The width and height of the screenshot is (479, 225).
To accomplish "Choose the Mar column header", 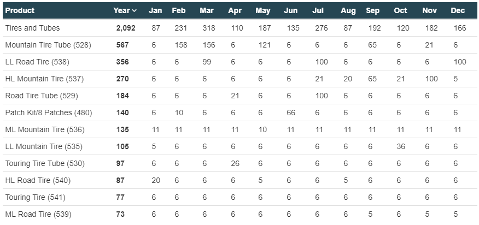I will pos(207,10).
